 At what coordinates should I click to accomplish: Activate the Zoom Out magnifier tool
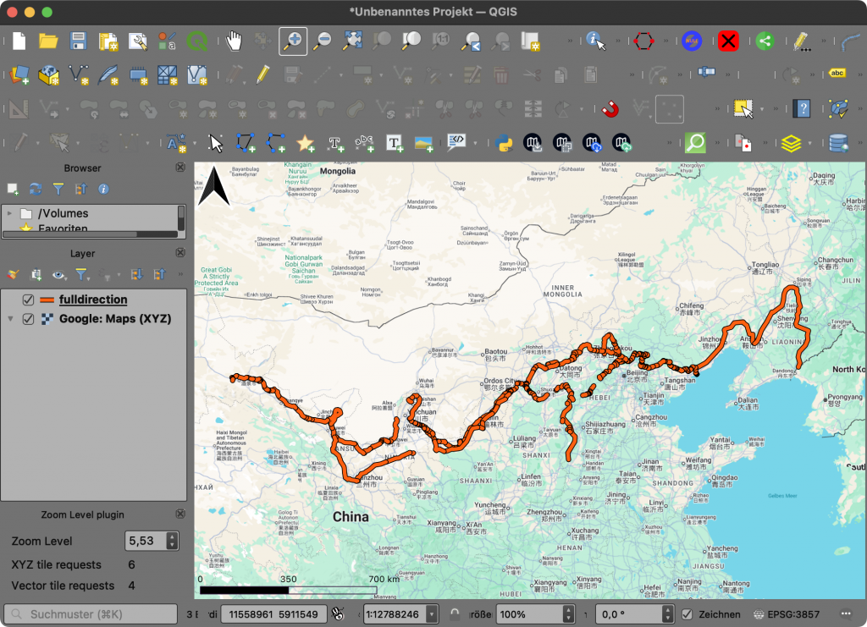click(x=323, y=41)
